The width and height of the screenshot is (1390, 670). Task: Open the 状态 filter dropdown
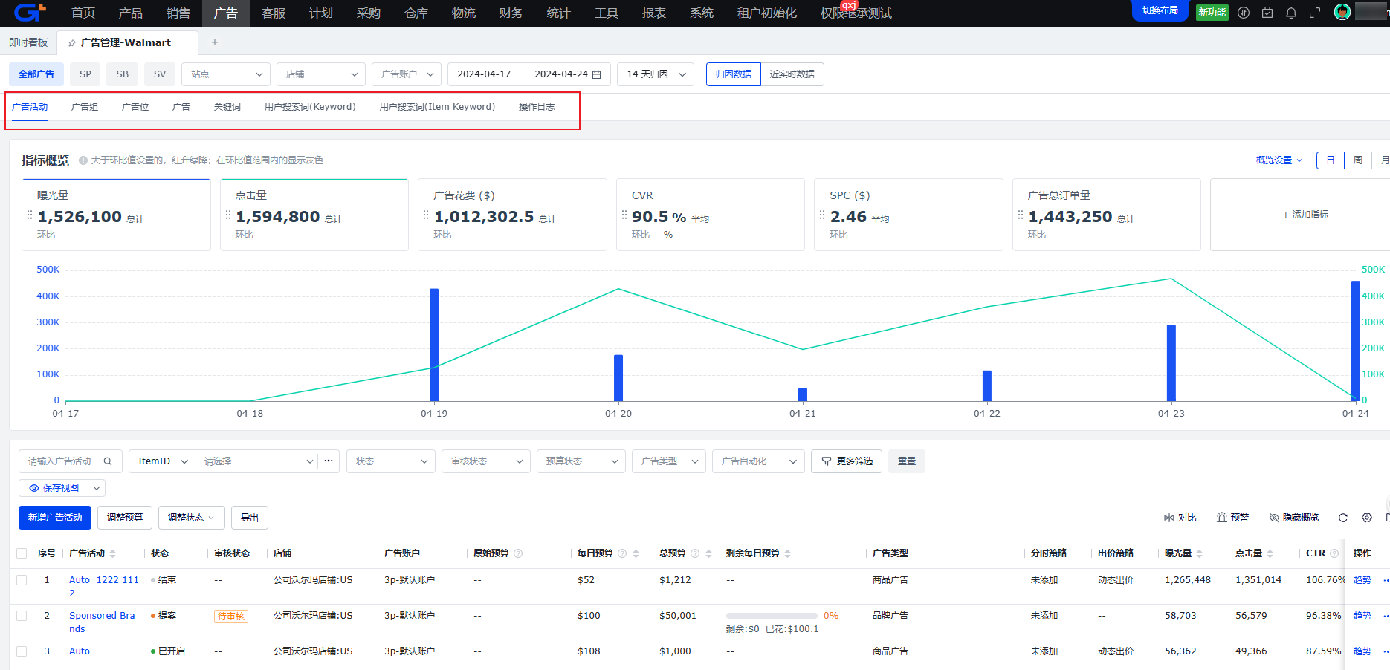391,461
